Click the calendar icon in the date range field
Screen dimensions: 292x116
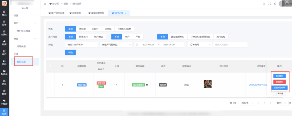(x=137, y=45)
